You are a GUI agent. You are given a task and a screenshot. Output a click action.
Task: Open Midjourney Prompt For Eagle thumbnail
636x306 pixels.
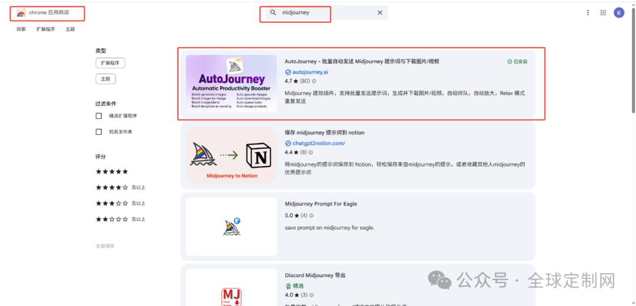231,227
